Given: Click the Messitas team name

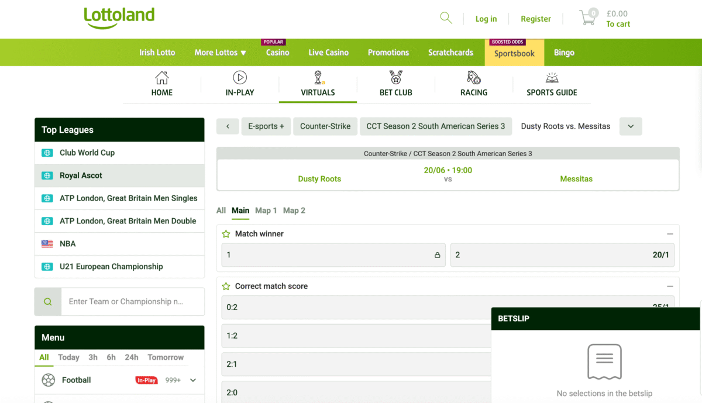Looking at the screenshot, I should [x=576, y=179].
